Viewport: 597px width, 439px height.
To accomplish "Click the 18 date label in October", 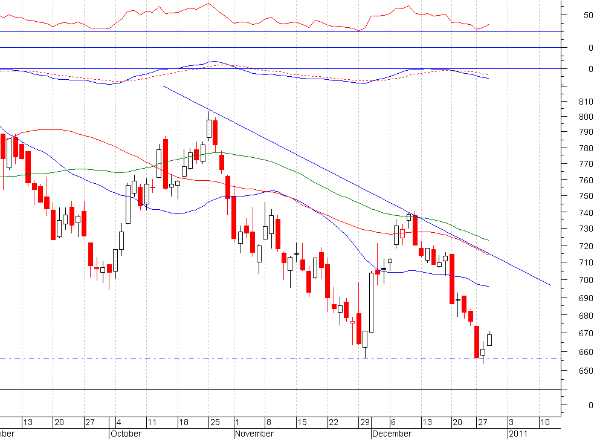I will (x=184, y=422).
